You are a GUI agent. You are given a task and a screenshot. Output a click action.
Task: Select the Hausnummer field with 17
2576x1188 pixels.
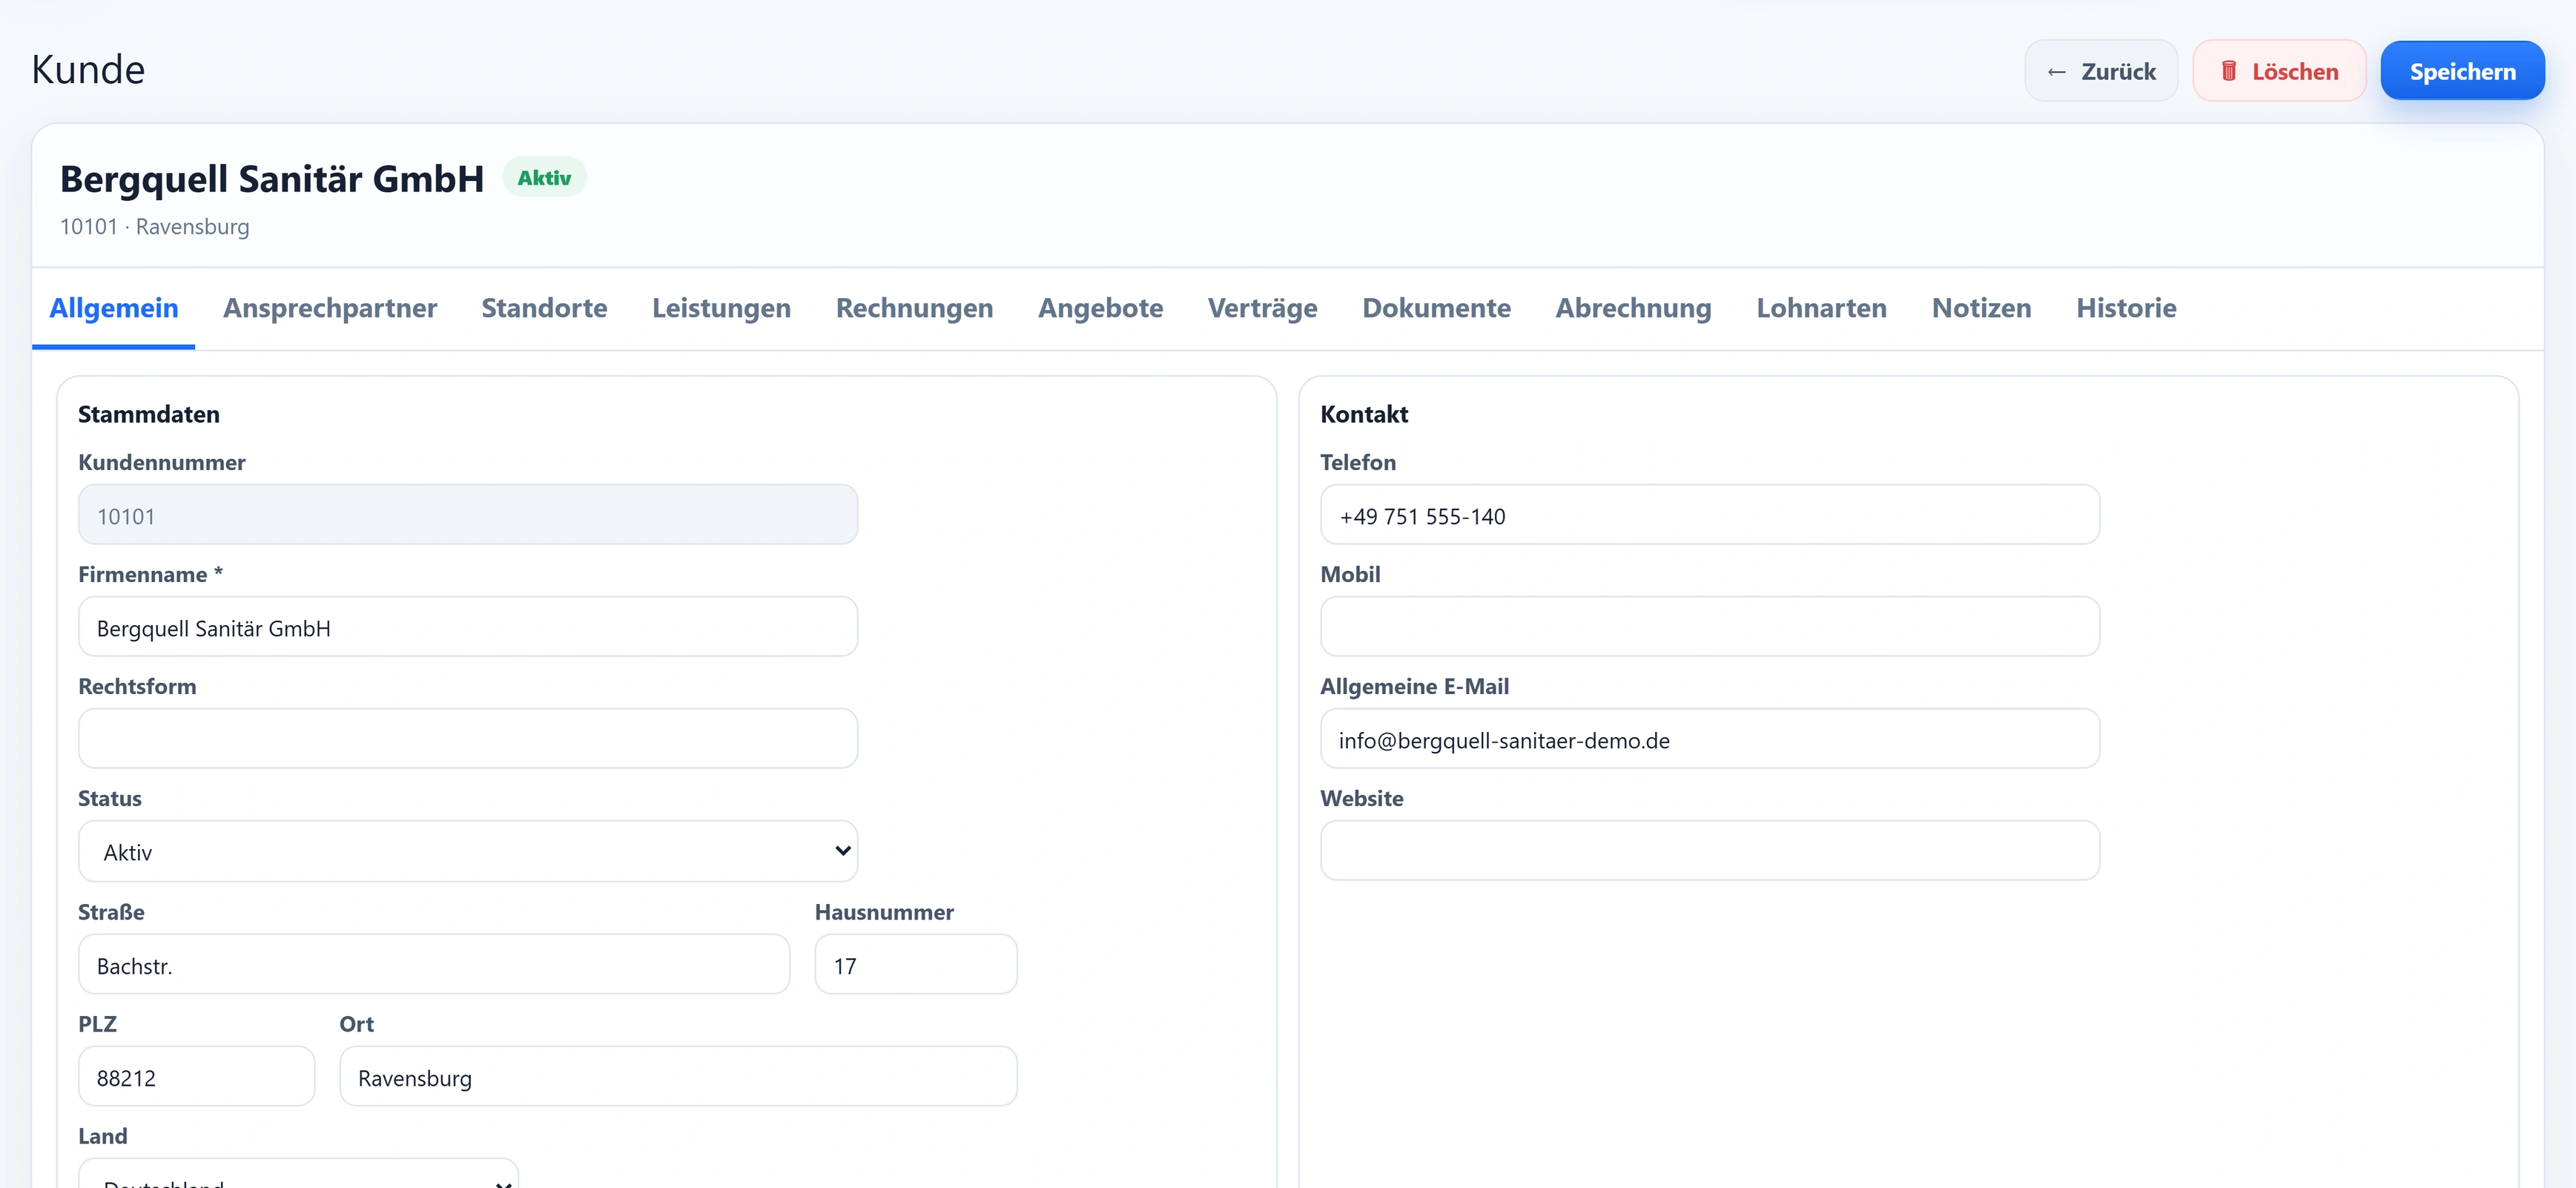(916, 965)
